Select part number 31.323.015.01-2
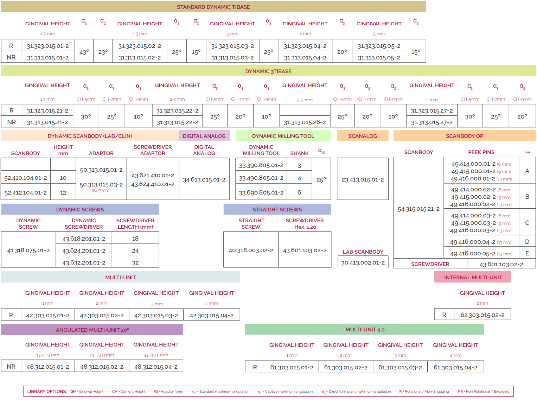537x400 pixels. [48, 46]
